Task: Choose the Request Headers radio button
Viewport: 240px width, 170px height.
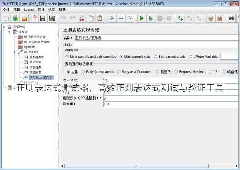Action: (176, 72)
